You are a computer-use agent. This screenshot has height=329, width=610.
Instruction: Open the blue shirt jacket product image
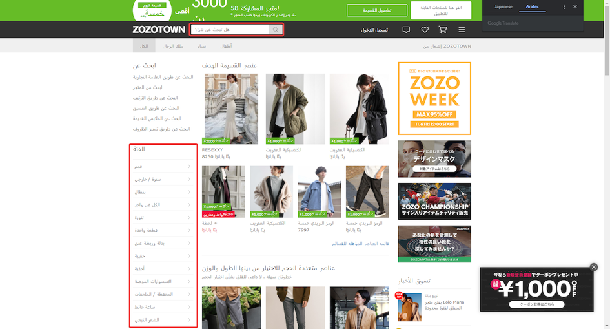(320, 191)
